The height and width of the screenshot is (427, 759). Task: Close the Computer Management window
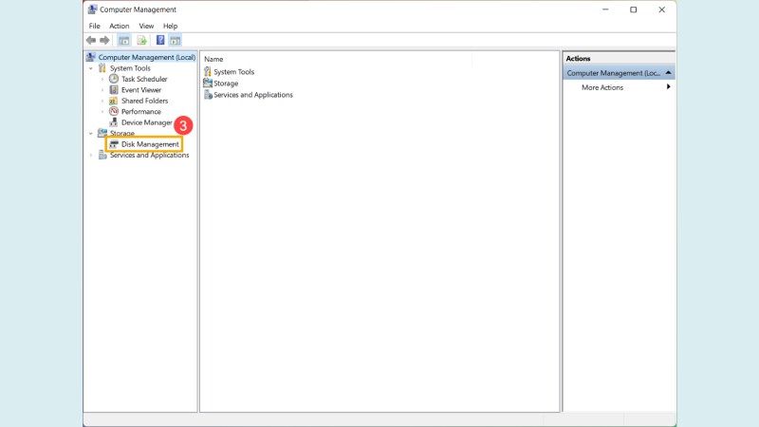pyautogui.click(x=661, y=9)
